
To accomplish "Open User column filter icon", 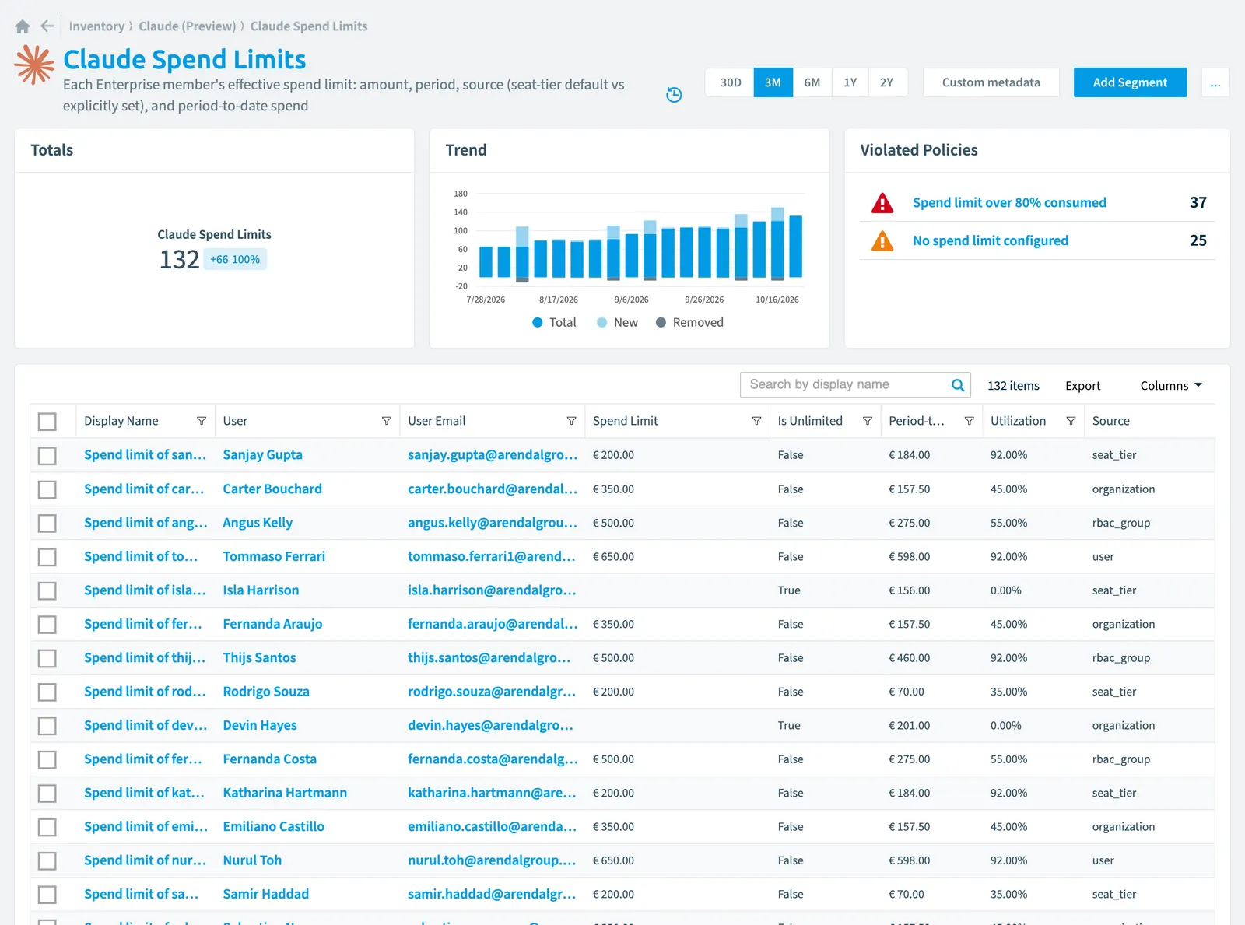I will pyautogui.click(x=387, y=421).
